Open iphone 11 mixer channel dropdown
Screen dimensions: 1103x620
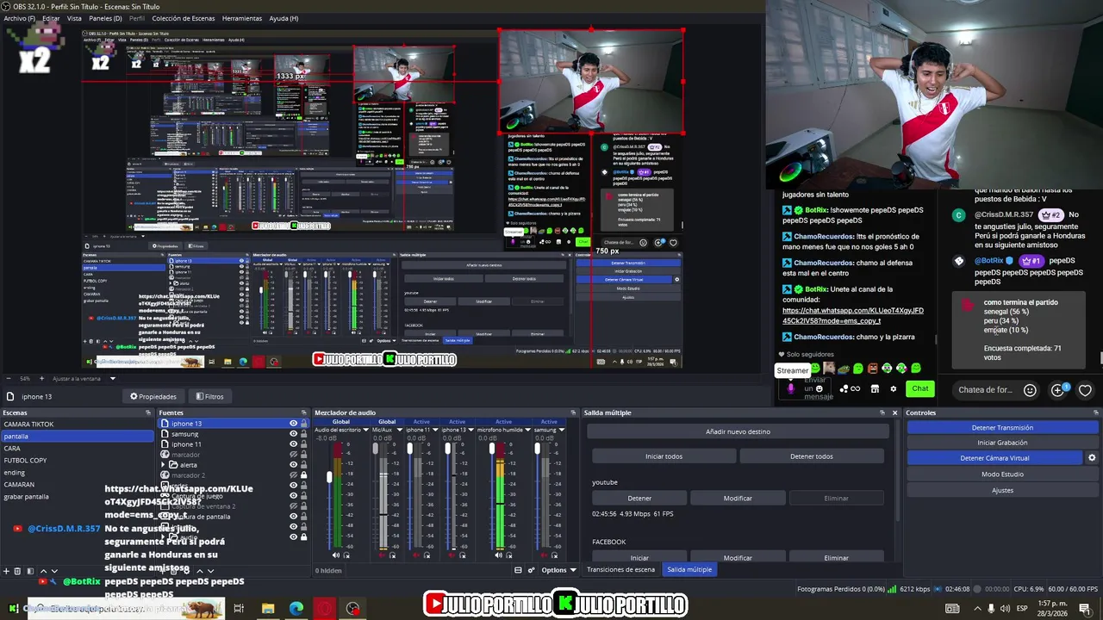point(435,430)
